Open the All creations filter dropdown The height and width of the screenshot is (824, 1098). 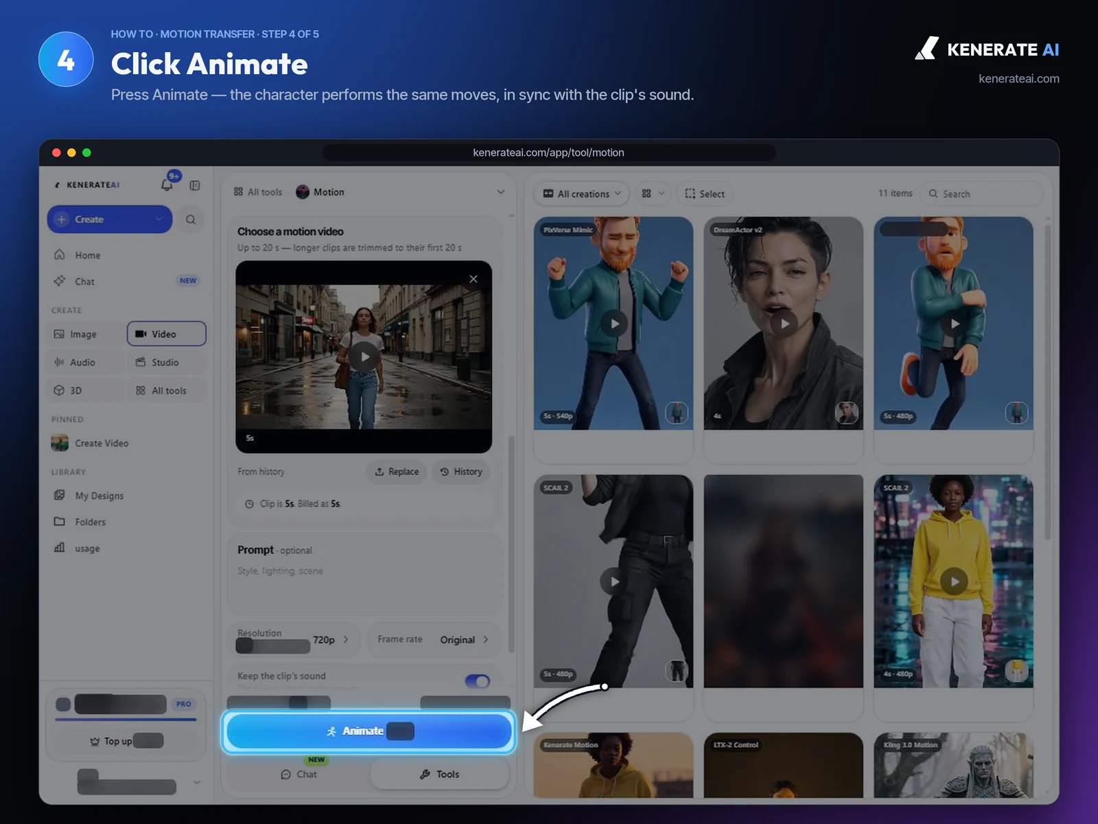(x=582, y=194)
